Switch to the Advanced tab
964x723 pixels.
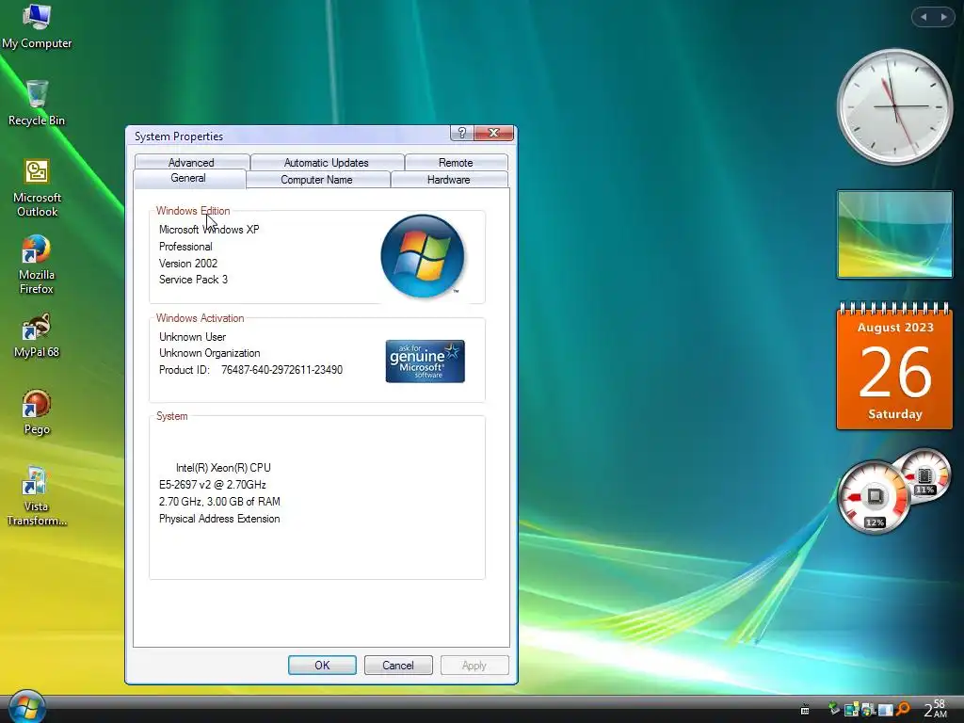tap(191, 162)
